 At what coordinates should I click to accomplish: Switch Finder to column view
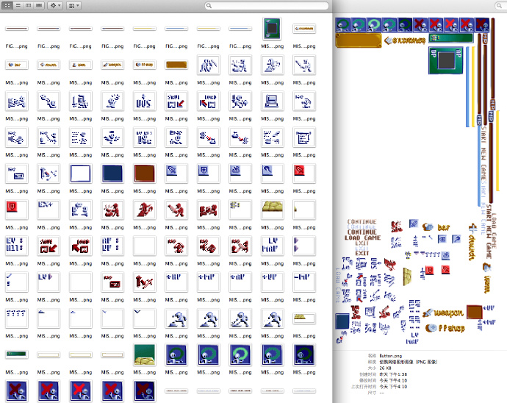tap(29, 5)
